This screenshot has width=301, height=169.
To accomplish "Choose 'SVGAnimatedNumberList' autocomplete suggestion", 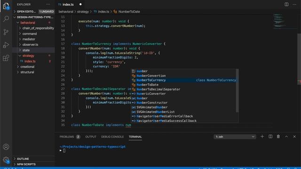I will [184, 112].
